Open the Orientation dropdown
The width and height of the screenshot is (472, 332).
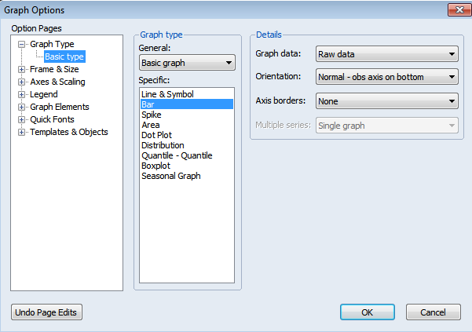[x=386, y=77]
